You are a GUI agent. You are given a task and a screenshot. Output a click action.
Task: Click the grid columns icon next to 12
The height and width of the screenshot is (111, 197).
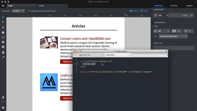click(x=174, y=31)
